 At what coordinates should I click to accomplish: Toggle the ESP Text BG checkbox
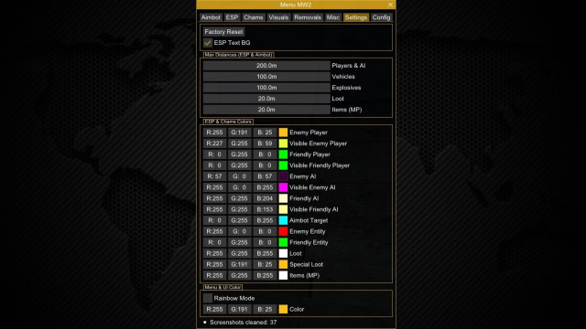click(208, 43)
